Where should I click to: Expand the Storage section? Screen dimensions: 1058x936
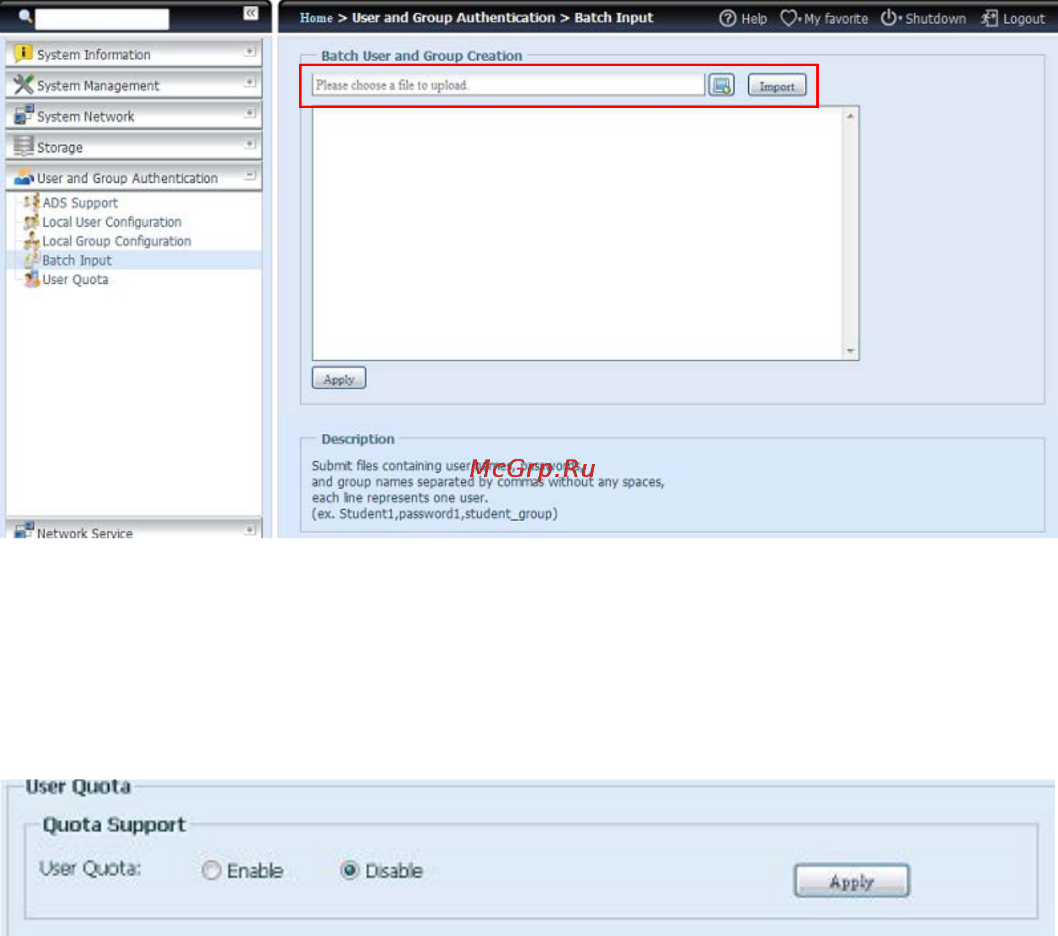[251, 144]
